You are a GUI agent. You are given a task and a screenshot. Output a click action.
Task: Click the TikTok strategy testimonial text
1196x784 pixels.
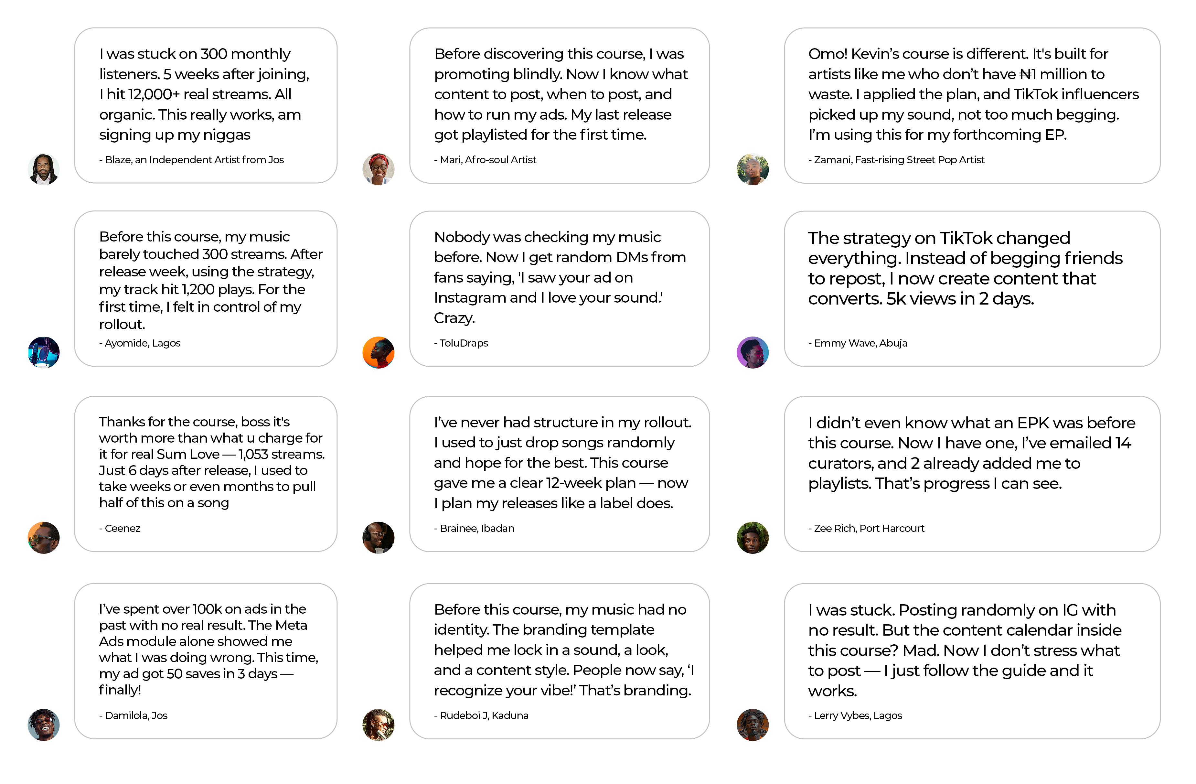pyautogui.click(x=965, y=268)
